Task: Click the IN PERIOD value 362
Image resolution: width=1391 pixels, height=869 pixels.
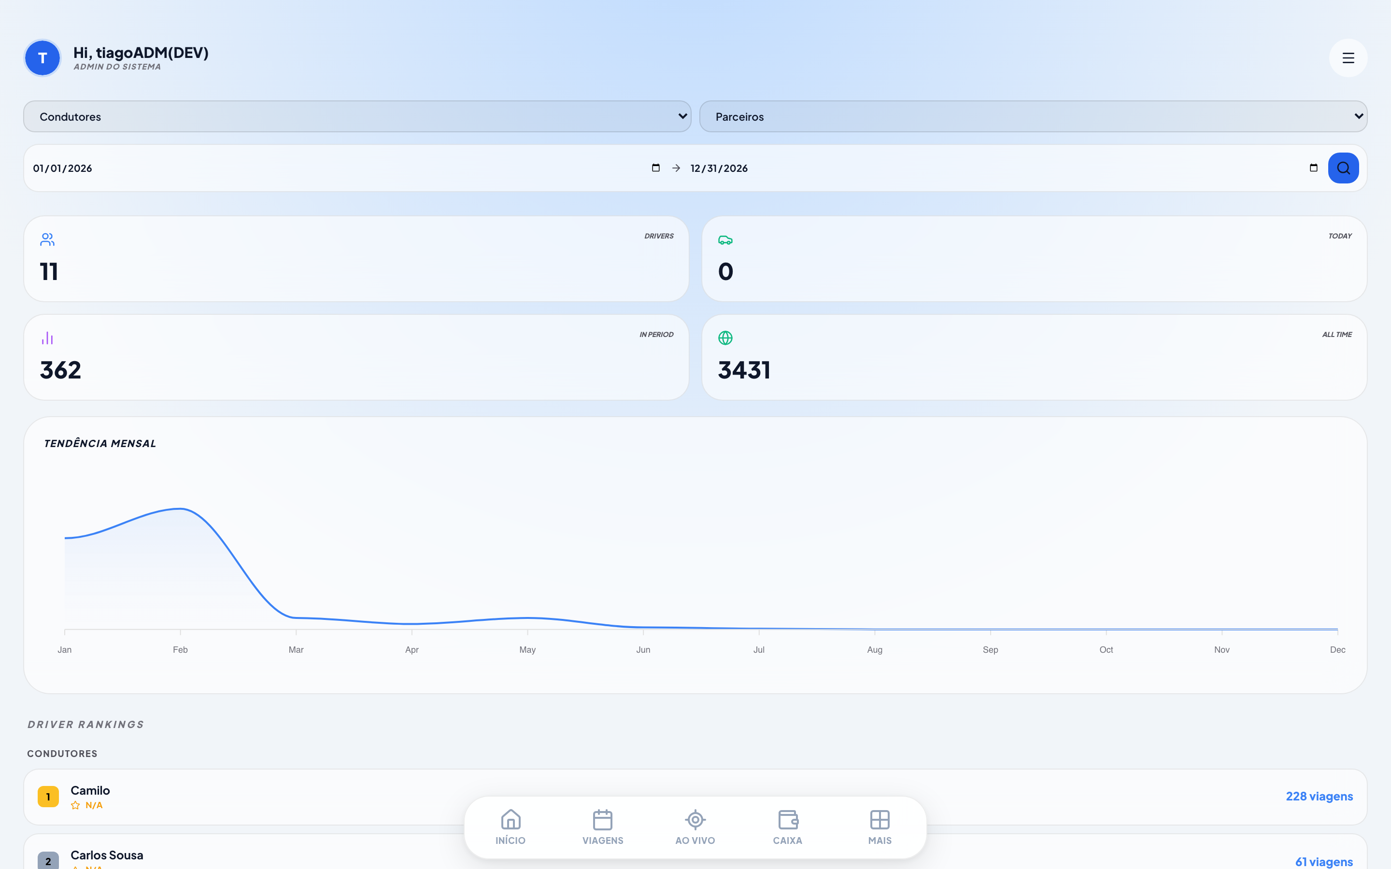Action: tap(60, 369)
